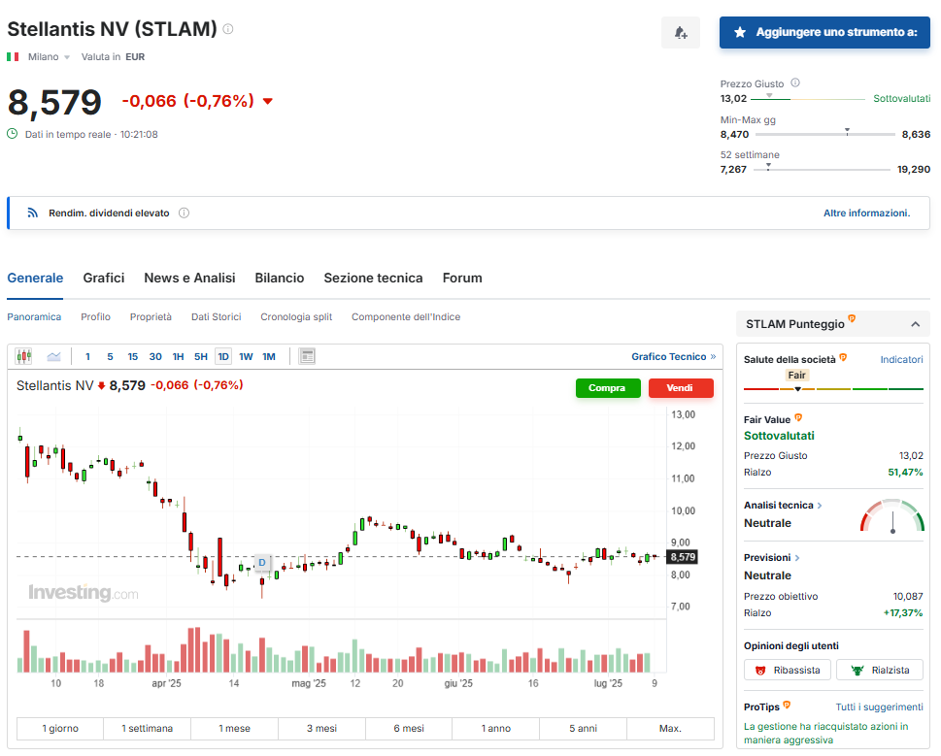
Task: Select the 5-minute chart interval
Action: point(110,356)
